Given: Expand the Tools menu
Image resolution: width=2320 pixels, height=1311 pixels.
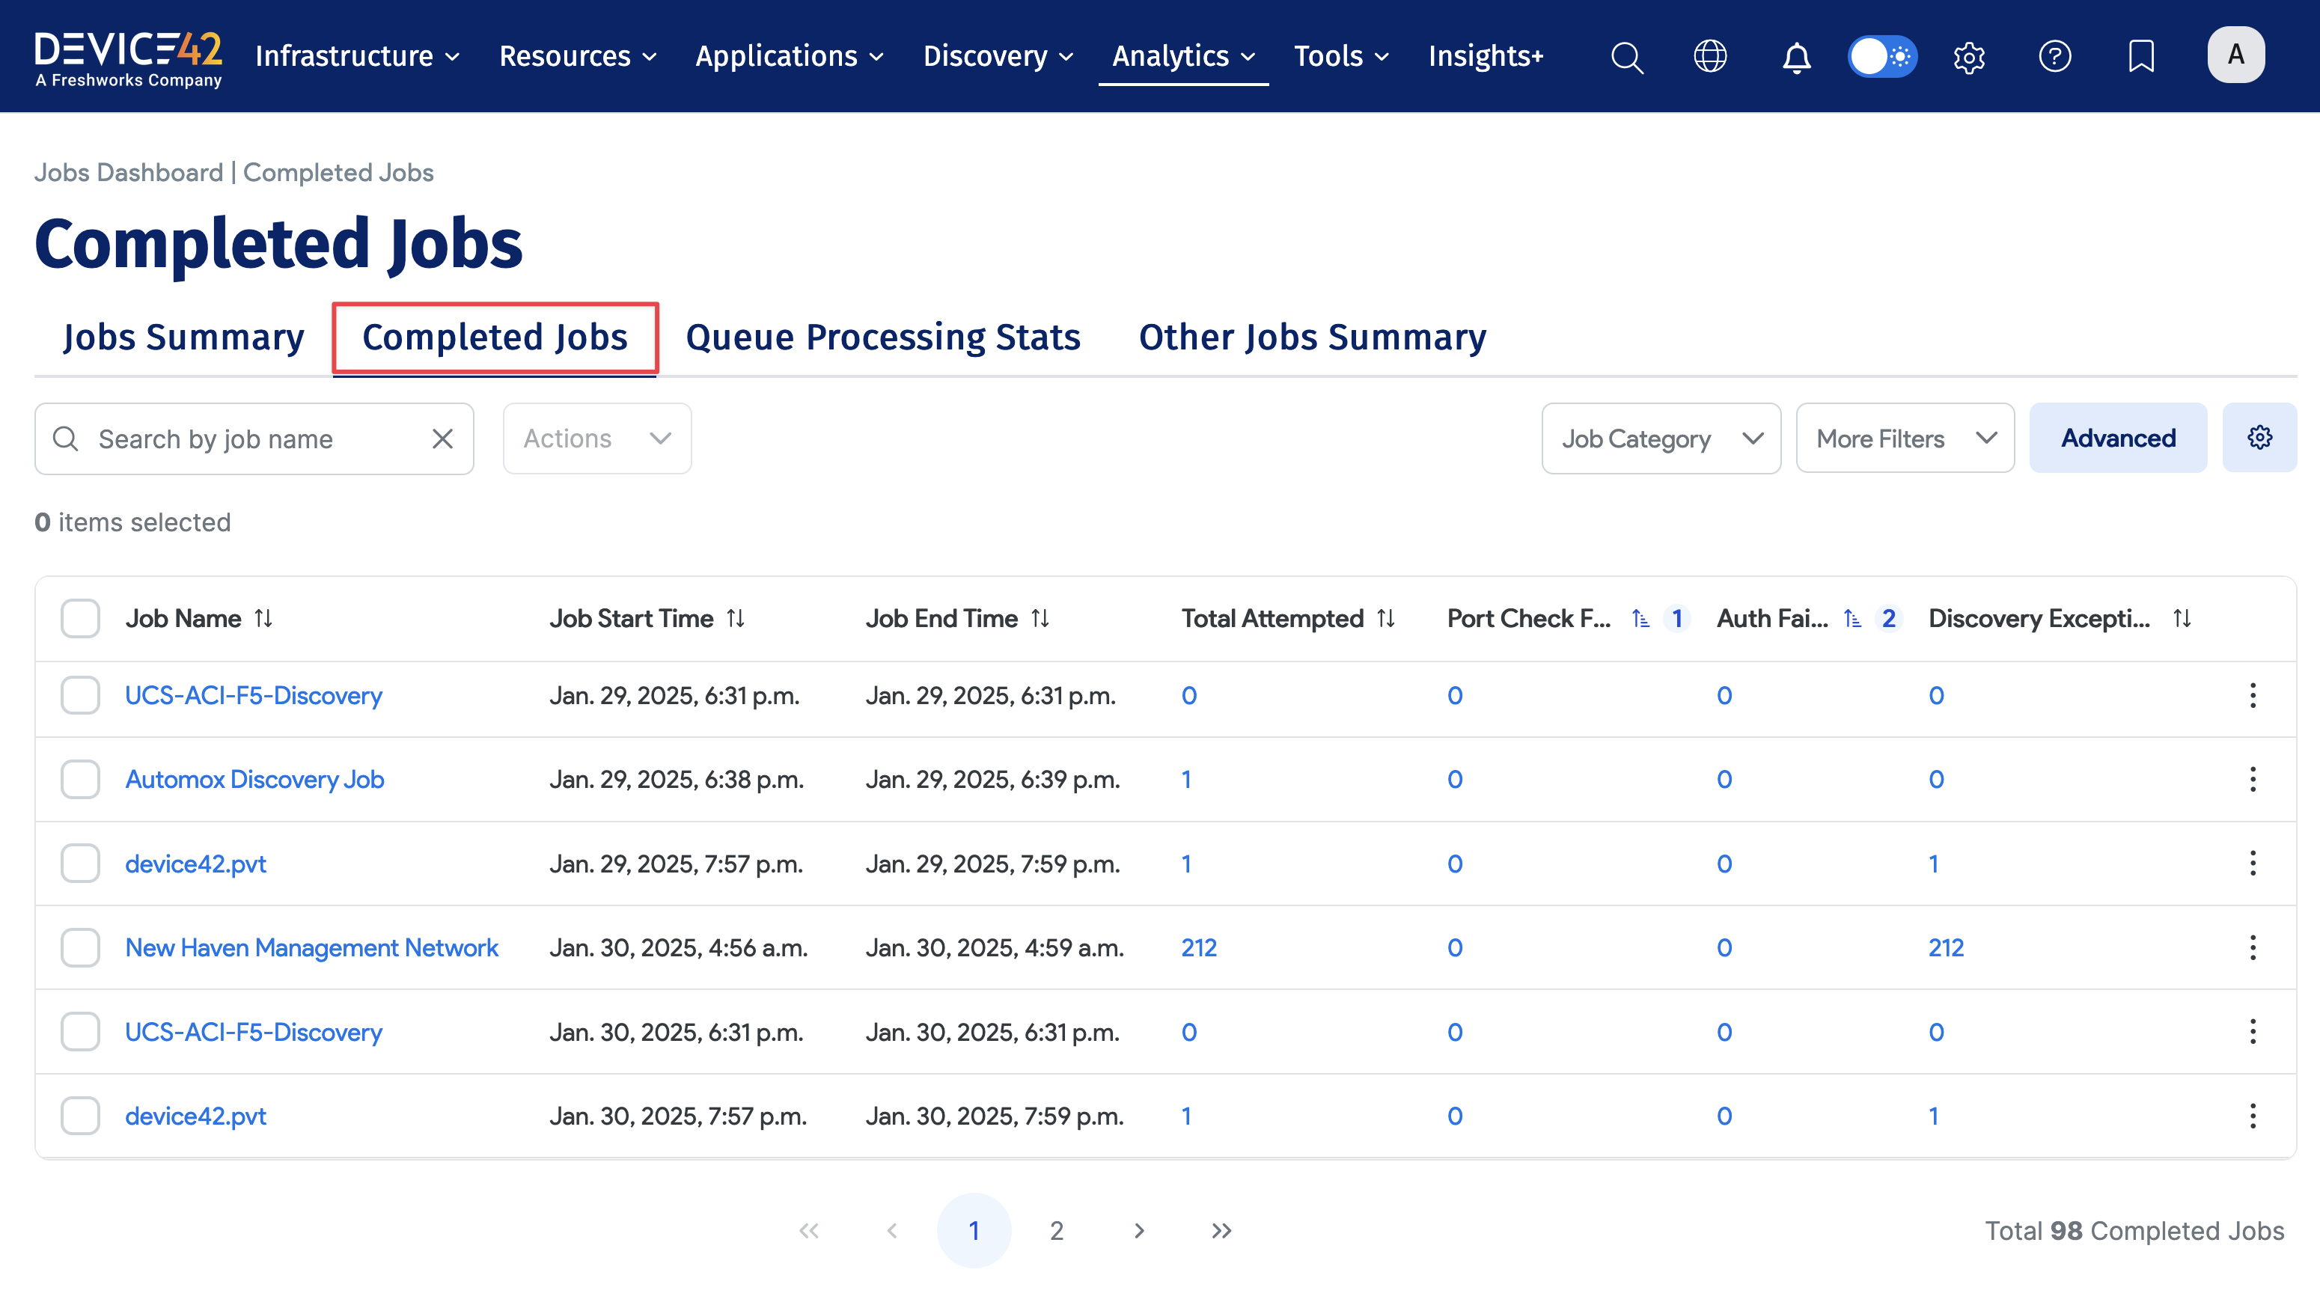Looking at the screenshot, I should (x=1341, y=56).
